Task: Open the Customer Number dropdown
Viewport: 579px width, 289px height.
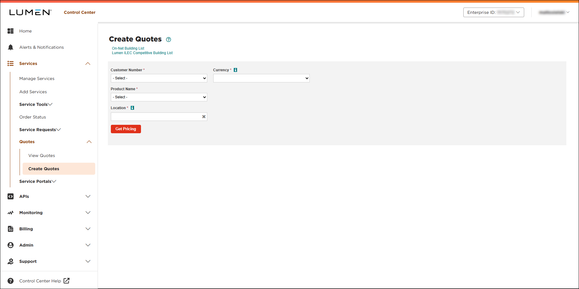Action: click(159, 78)
